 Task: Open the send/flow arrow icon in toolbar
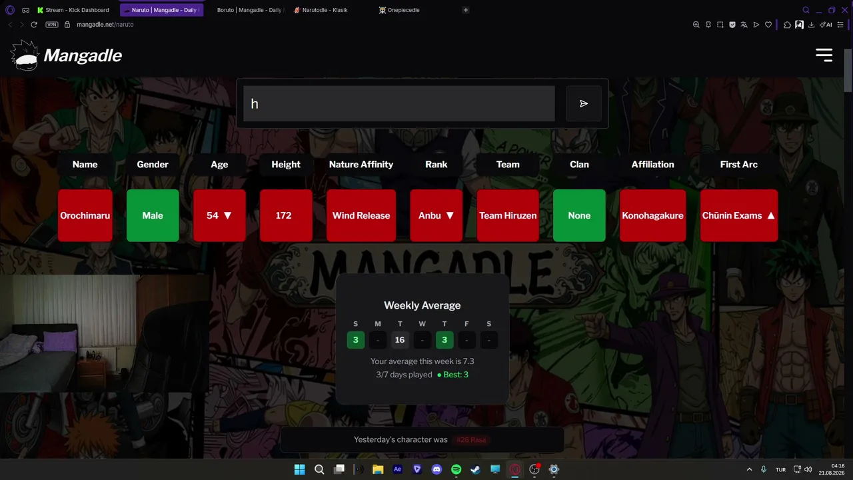[x=756, y=25]
